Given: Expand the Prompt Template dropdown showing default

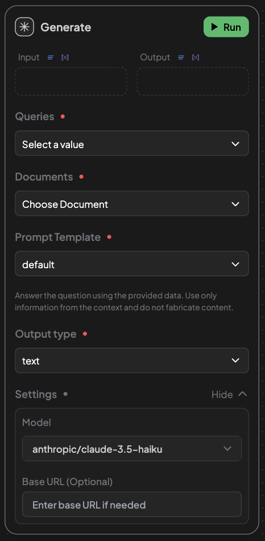Looking at the screenshot, I should 131,264.
